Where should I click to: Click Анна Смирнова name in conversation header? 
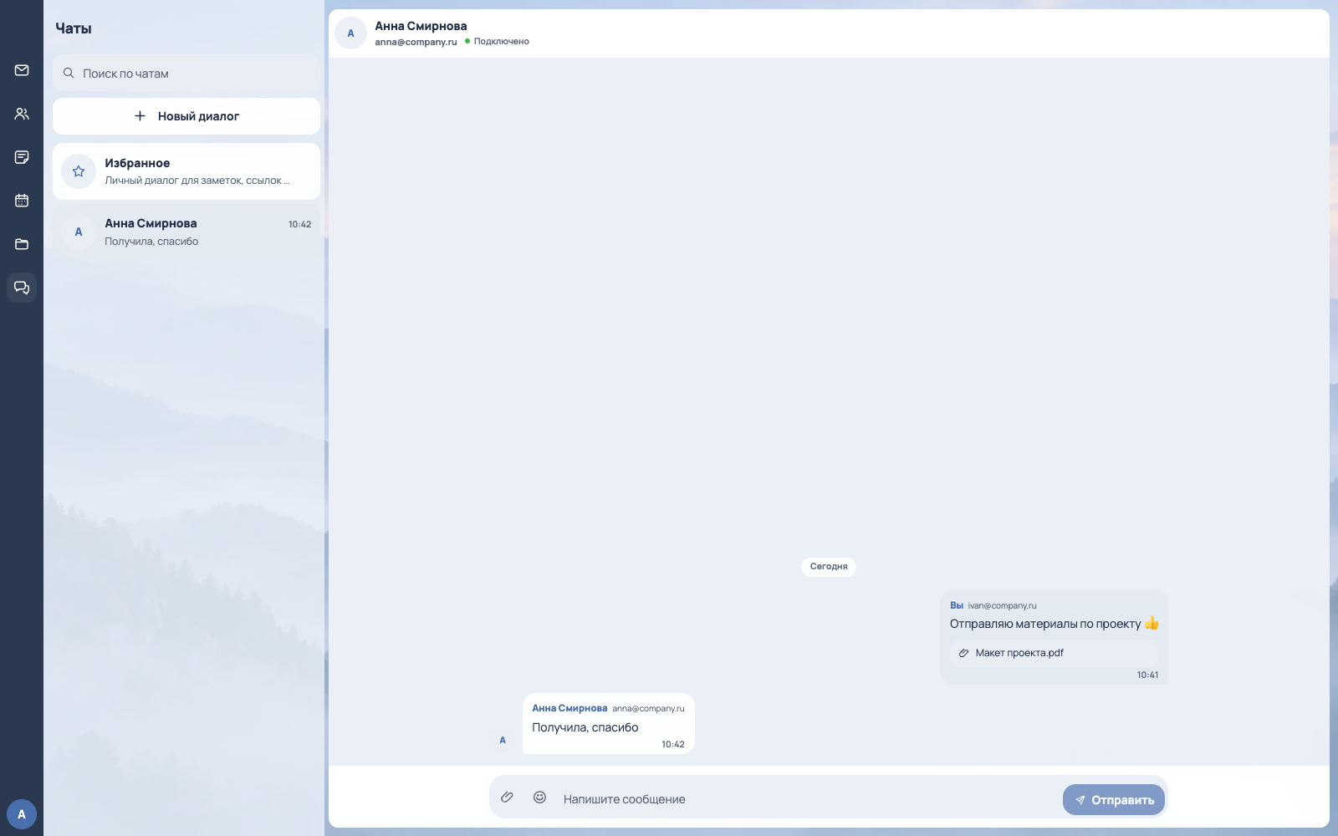point(421,26)
